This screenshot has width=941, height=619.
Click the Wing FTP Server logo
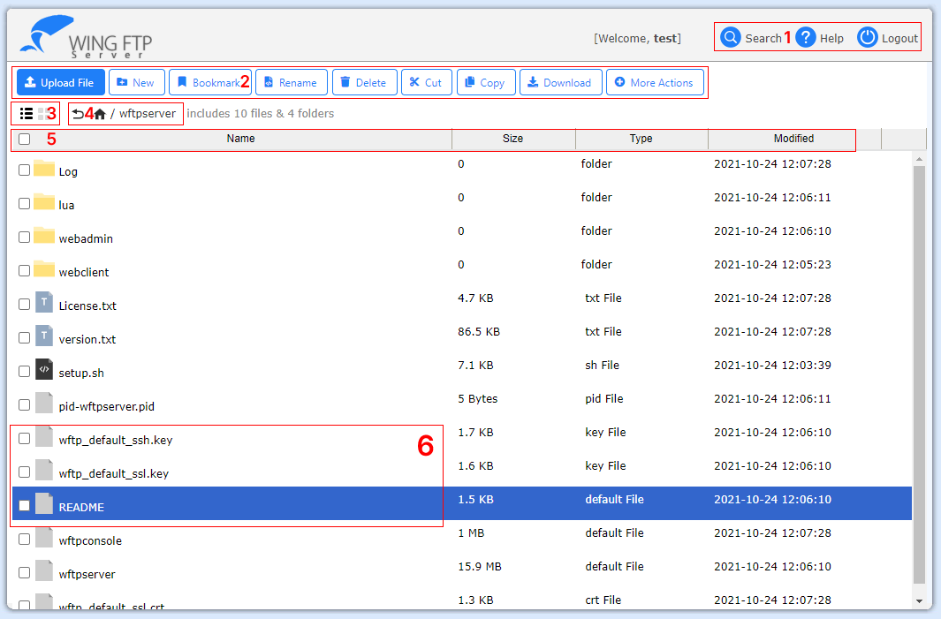point(87,37)
